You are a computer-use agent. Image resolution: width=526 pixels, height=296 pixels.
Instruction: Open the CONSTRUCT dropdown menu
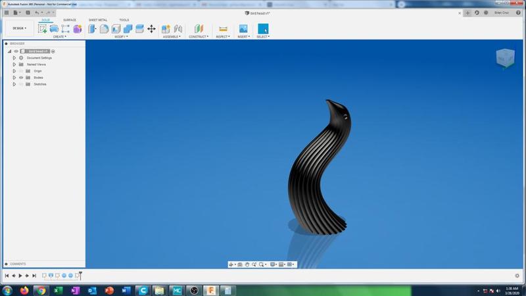tap(199, 37)
